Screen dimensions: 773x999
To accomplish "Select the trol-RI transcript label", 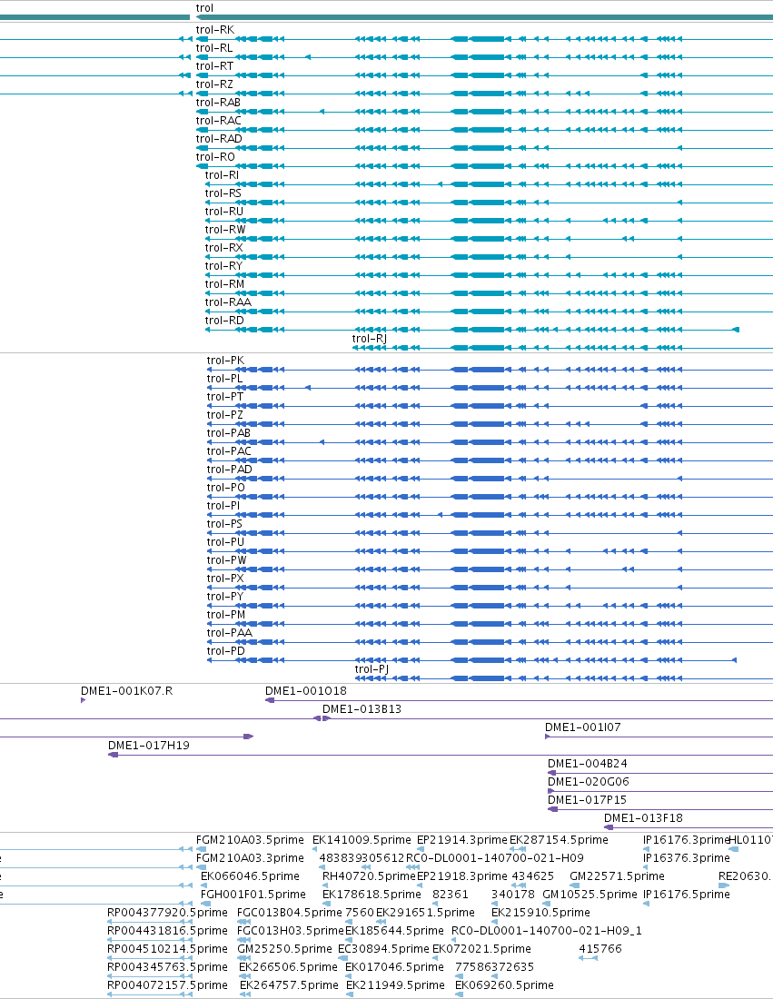I will pyautogui.click(x=222, y=175).
